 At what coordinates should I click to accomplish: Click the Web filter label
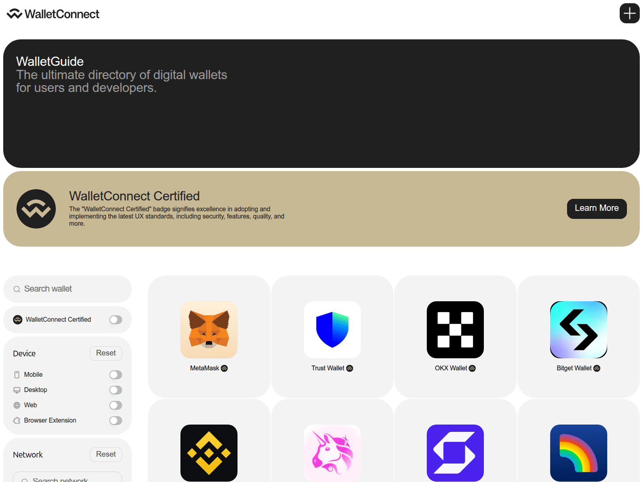[31, 405]
